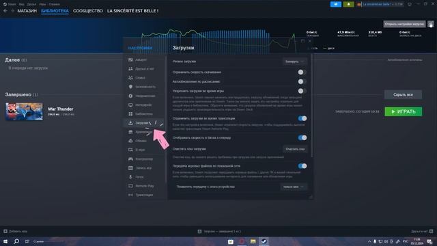Go to СООБЩЕСТВО tab
The image size is (437, 246).
point(88,11)
